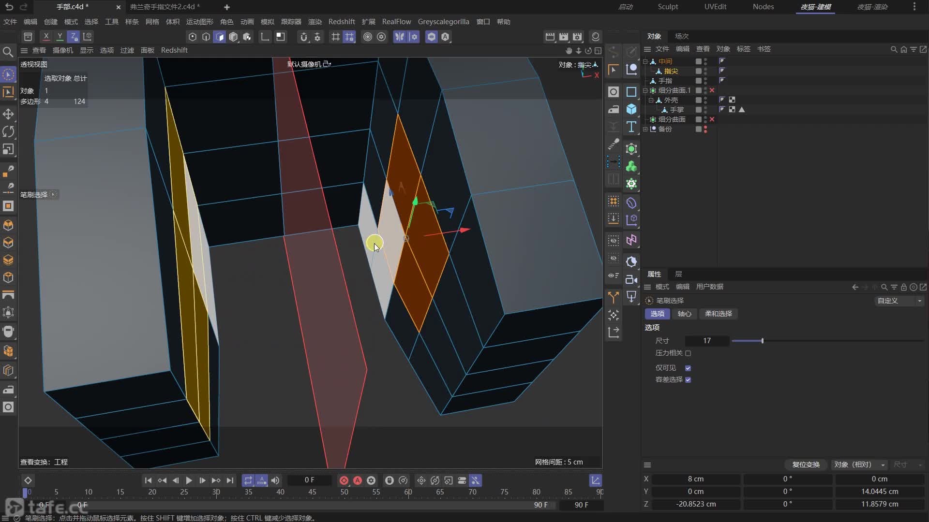Click the record active objects button

[x=344, y=480]
